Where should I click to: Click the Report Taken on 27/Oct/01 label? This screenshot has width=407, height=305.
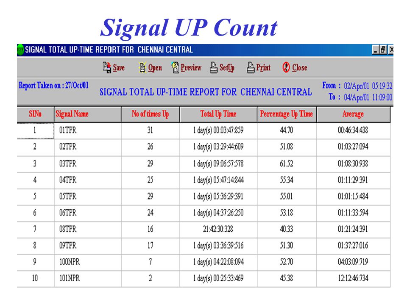53,86
